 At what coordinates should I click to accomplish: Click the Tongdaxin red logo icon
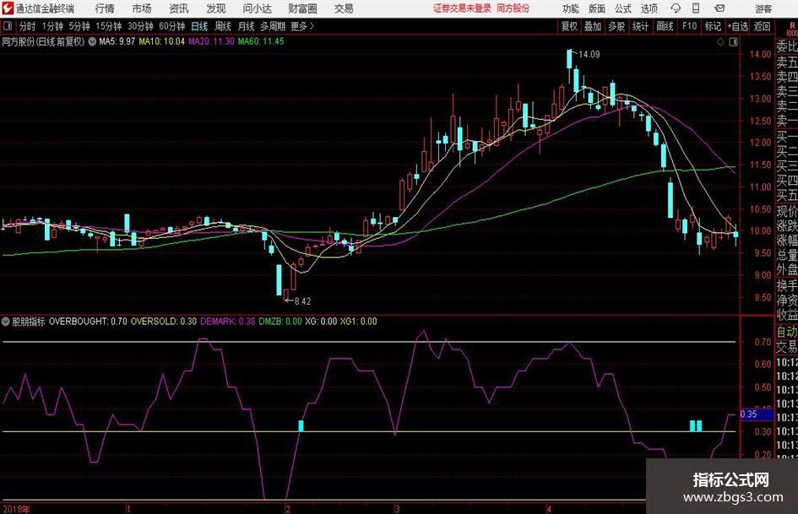pos(8,8)
